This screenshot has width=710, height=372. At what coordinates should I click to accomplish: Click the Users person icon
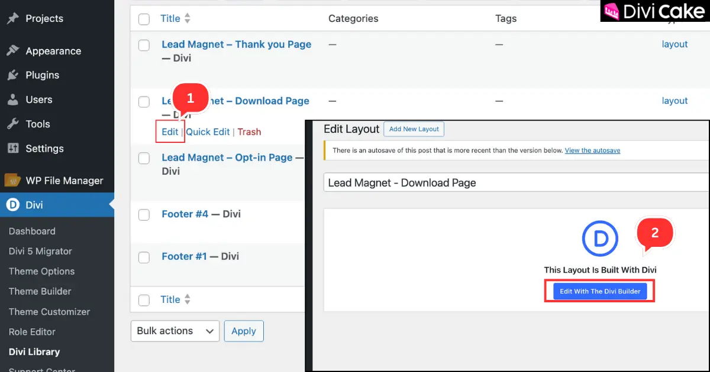point(12,99)
